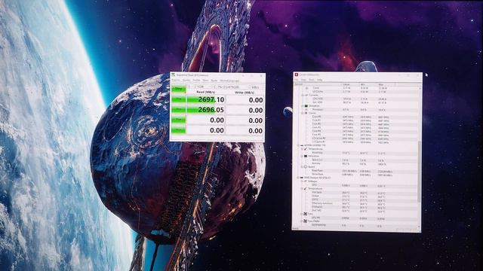
Task: Click the AMD Radeon graphics card icon
Action: [302, 178]
